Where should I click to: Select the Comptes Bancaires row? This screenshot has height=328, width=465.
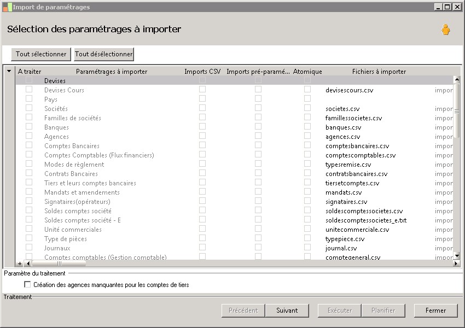72,146
